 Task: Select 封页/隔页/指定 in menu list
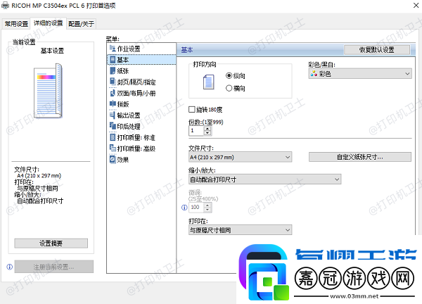pyautogui.click(x=141, y=82)
